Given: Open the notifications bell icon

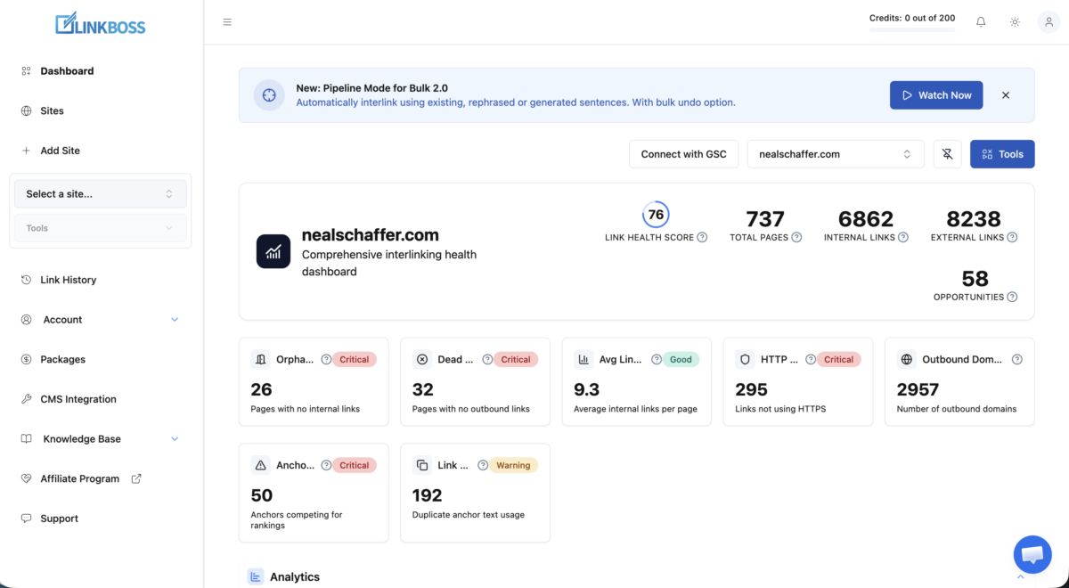Looking at the screenshot, I should coord(981,22).
